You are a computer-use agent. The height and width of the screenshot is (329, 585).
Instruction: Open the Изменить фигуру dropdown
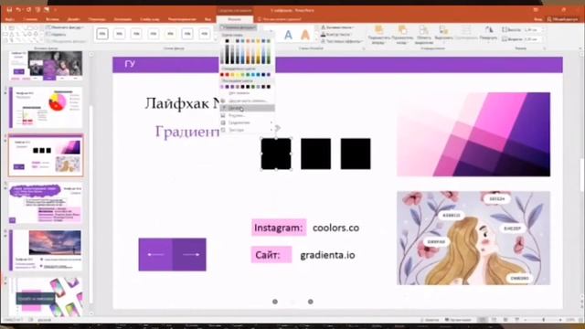(x=65, y=27)
